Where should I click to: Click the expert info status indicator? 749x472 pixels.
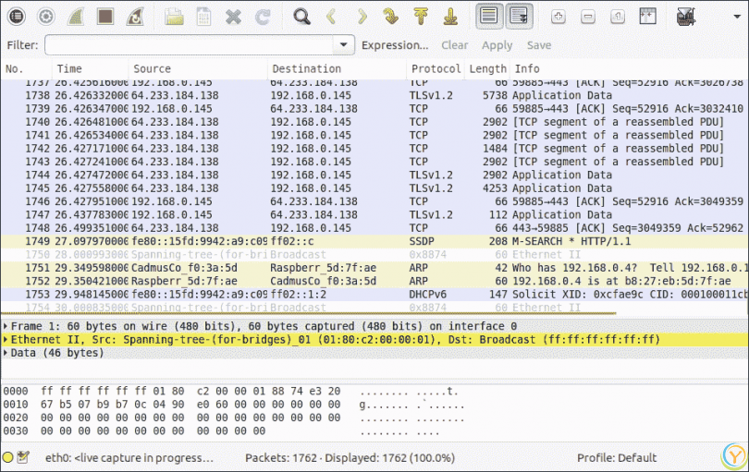8,457
